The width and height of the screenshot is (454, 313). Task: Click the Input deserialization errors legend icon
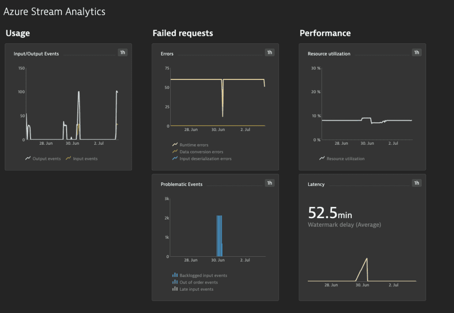tap(175, 158)
